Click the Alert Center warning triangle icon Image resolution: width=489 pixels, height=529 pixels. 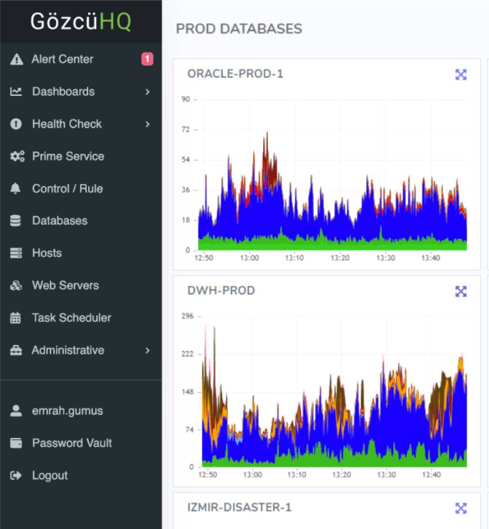(x=16, y=59)
